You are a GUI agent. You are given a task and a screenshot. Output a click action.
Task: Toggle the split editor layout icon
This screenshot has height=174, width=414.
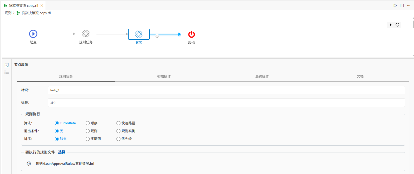[402, 6]
